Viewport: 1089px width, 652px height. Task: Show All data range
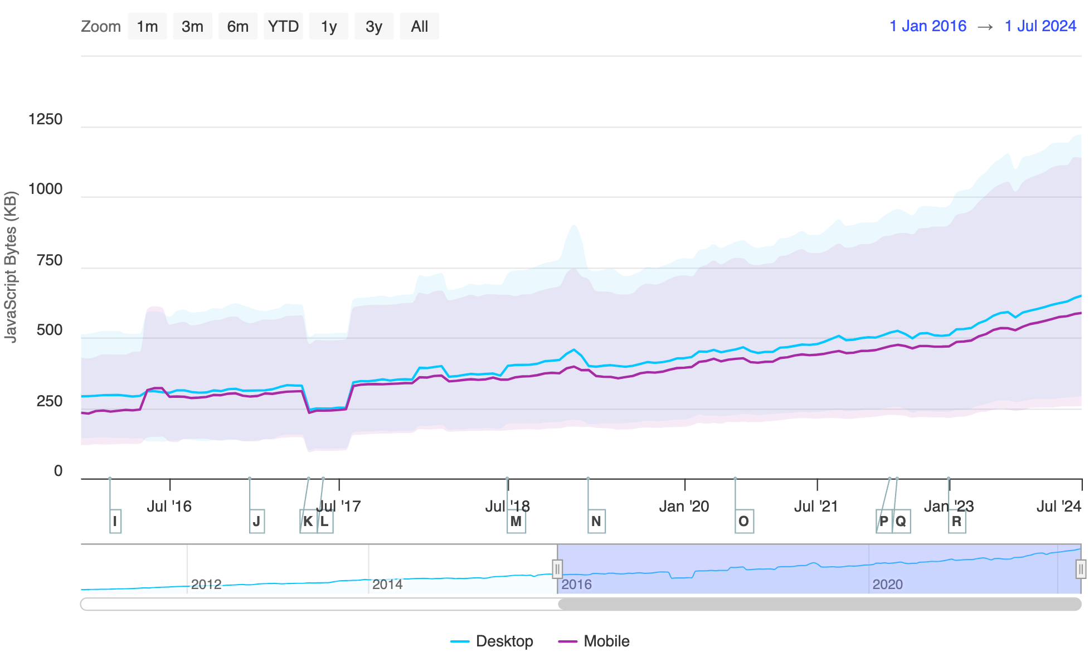pos(419,26)
